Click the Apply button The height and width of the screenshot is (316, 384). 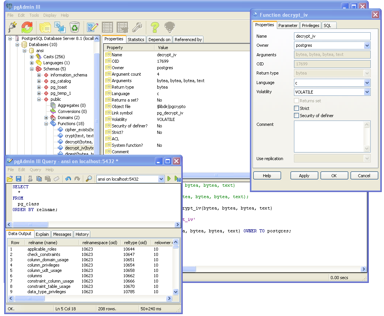point(304,176)
